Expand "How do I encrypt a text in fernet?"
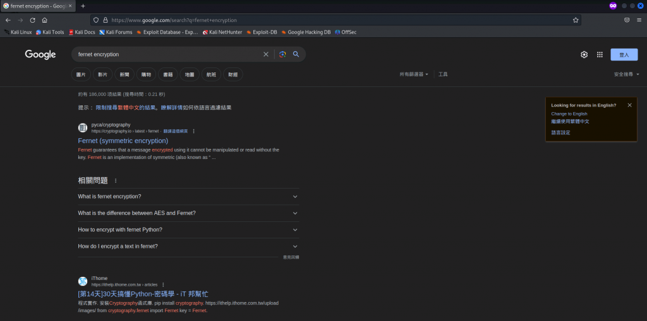 click(x=188, y=247)
